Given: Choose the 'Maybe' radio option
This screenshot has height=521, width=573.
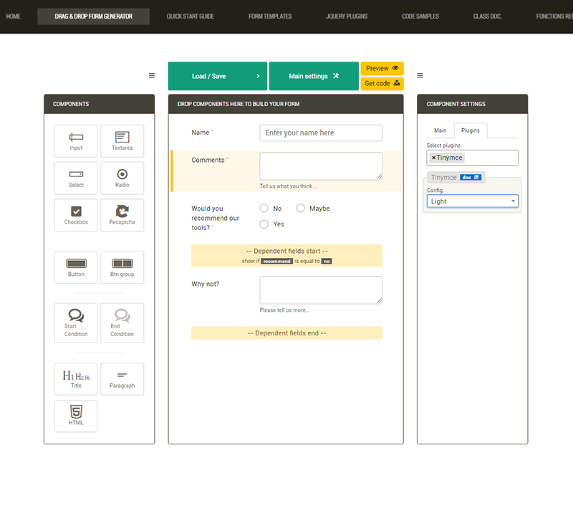Looking at the screenshot, I should (301, 209).
